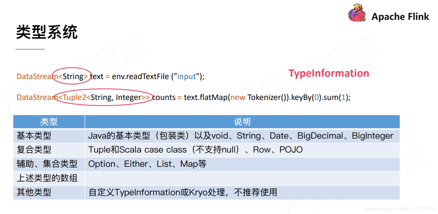The image size is (438, 214).
Task: Click the description starting with "Java的基本类型"
Action: pyautogui.click(x=242, y=136)
